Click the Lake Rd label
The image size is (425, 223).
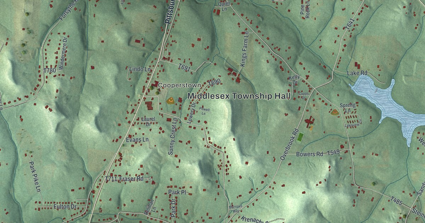click(357, 73)
